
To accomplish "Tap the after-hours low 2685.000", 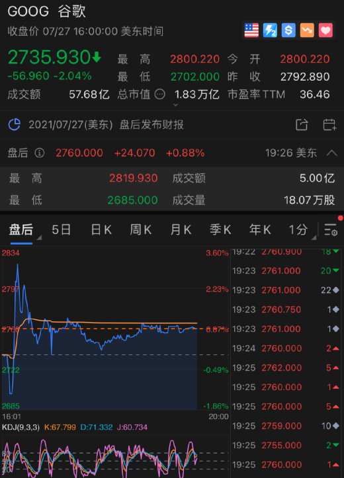I will pyautogui.click(x=132, y=200).
